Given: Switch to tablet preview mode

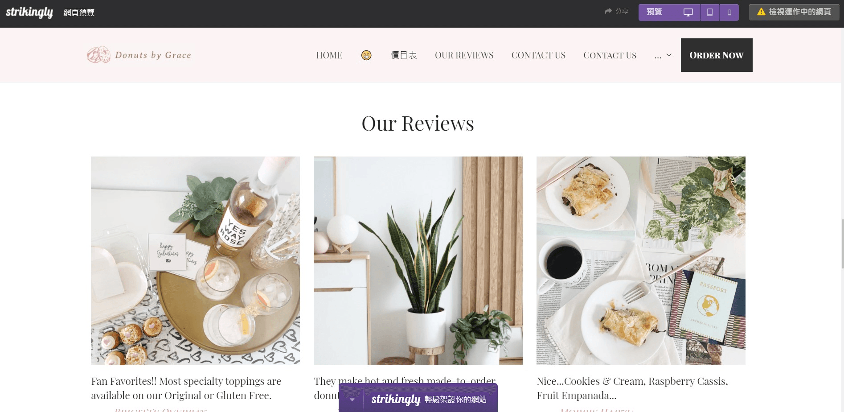Looking at the screenshot, I should tap(710, 12).
